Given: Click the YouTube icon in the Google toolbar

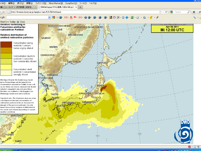Looking at the screenshot, I should [71, 17].
